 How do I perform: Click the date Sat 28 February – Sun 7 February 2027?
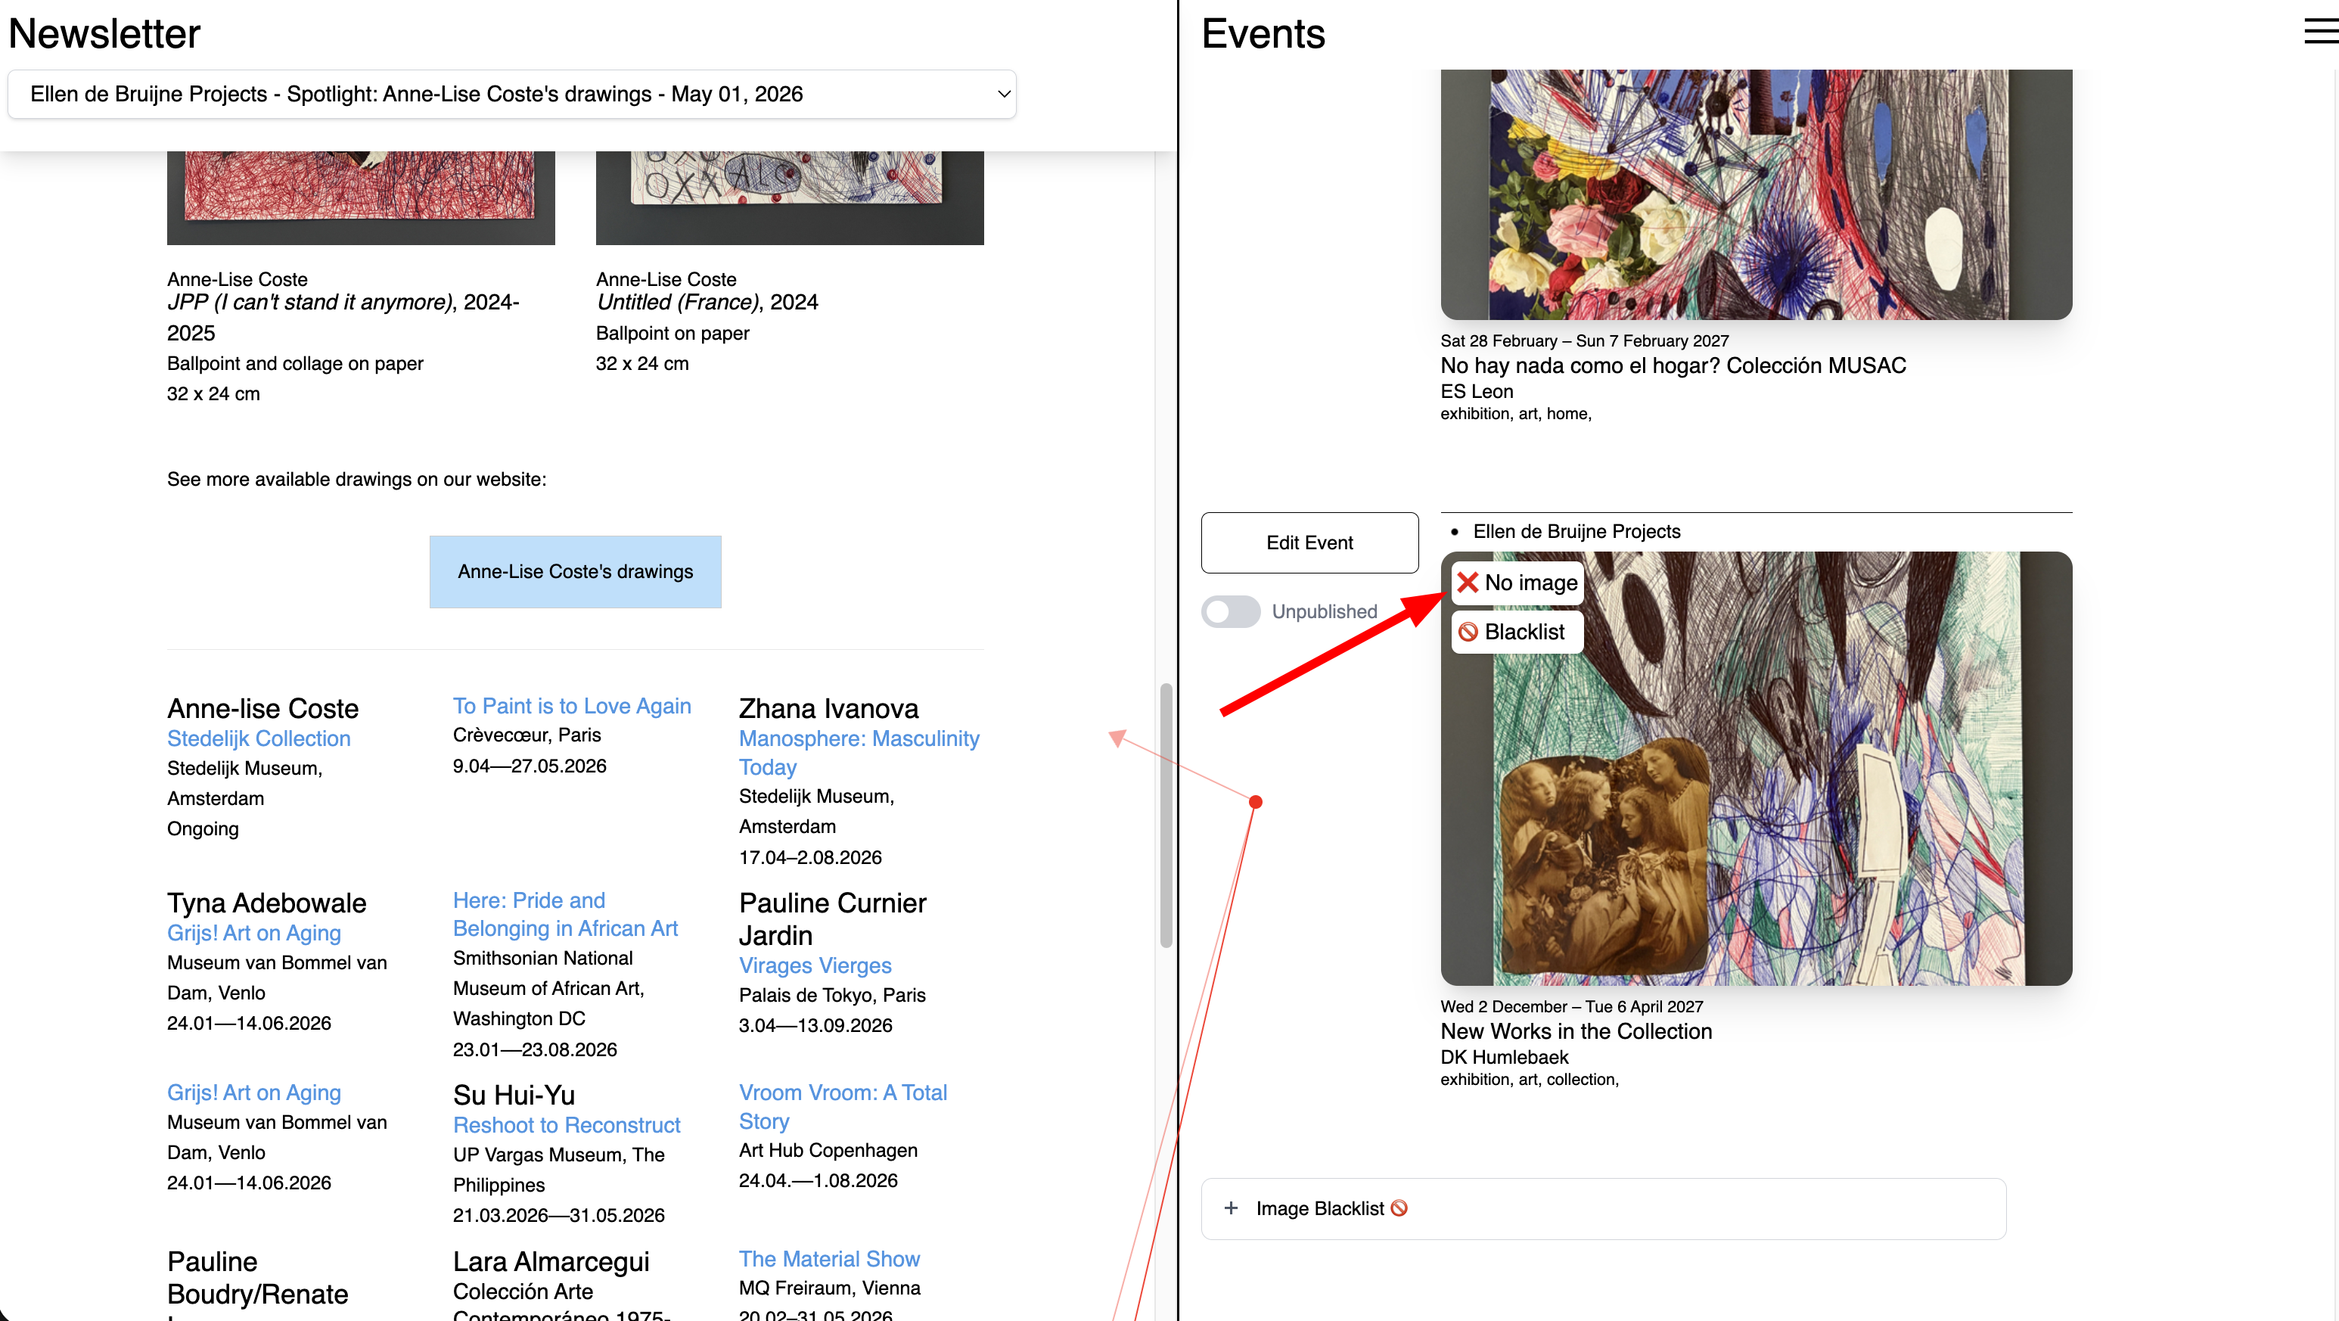[1585, 341]
